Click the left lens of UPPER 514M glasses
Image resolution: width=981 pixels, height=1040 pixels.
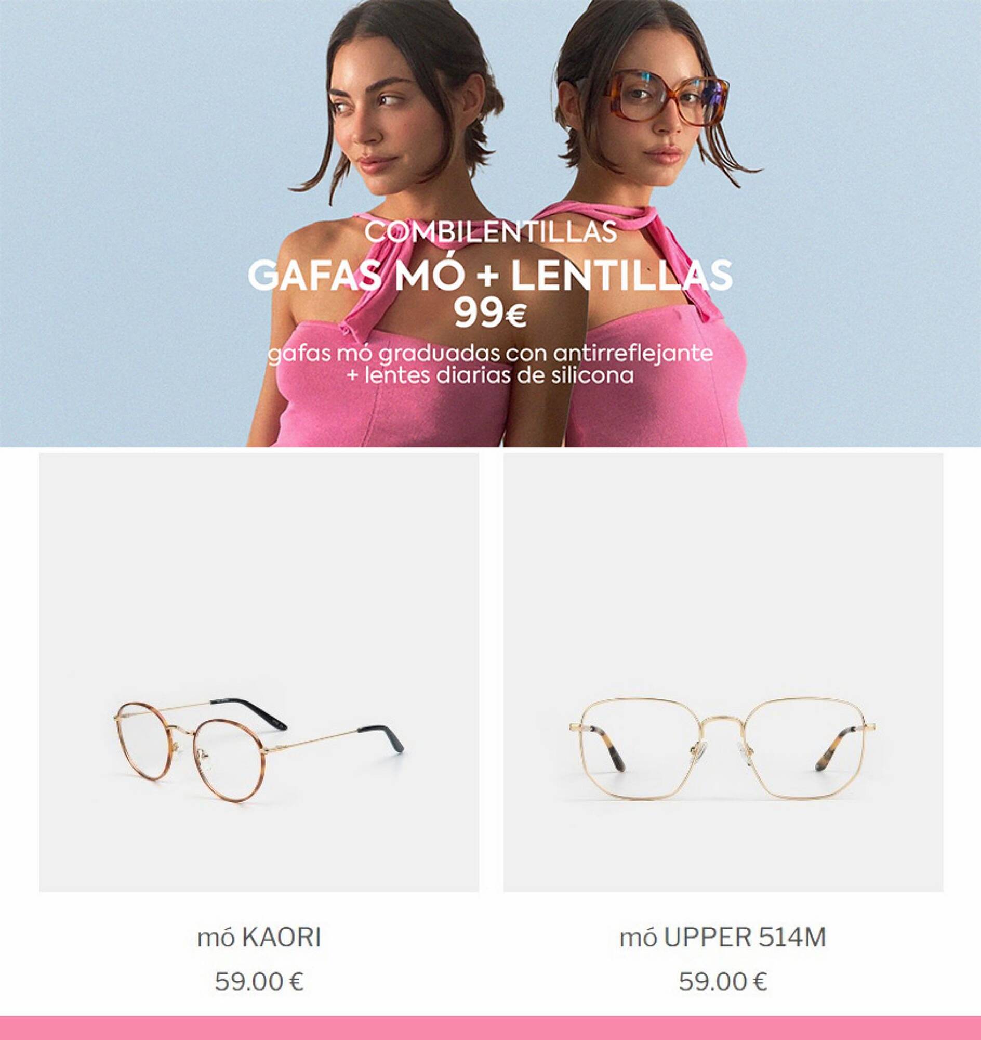[641, 748]
